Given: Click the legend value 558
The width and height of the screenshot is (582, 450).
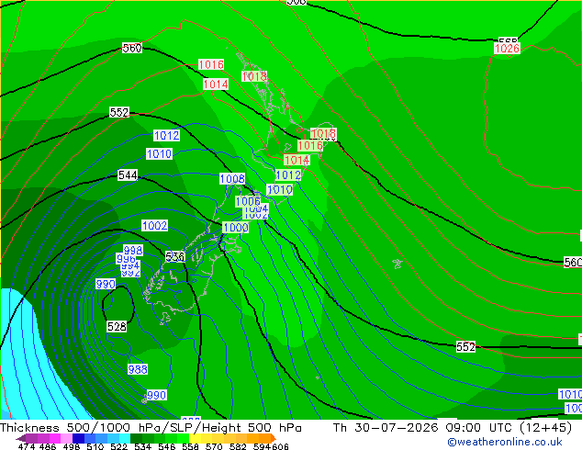Looking at the screenshot, I should (190, 446).
